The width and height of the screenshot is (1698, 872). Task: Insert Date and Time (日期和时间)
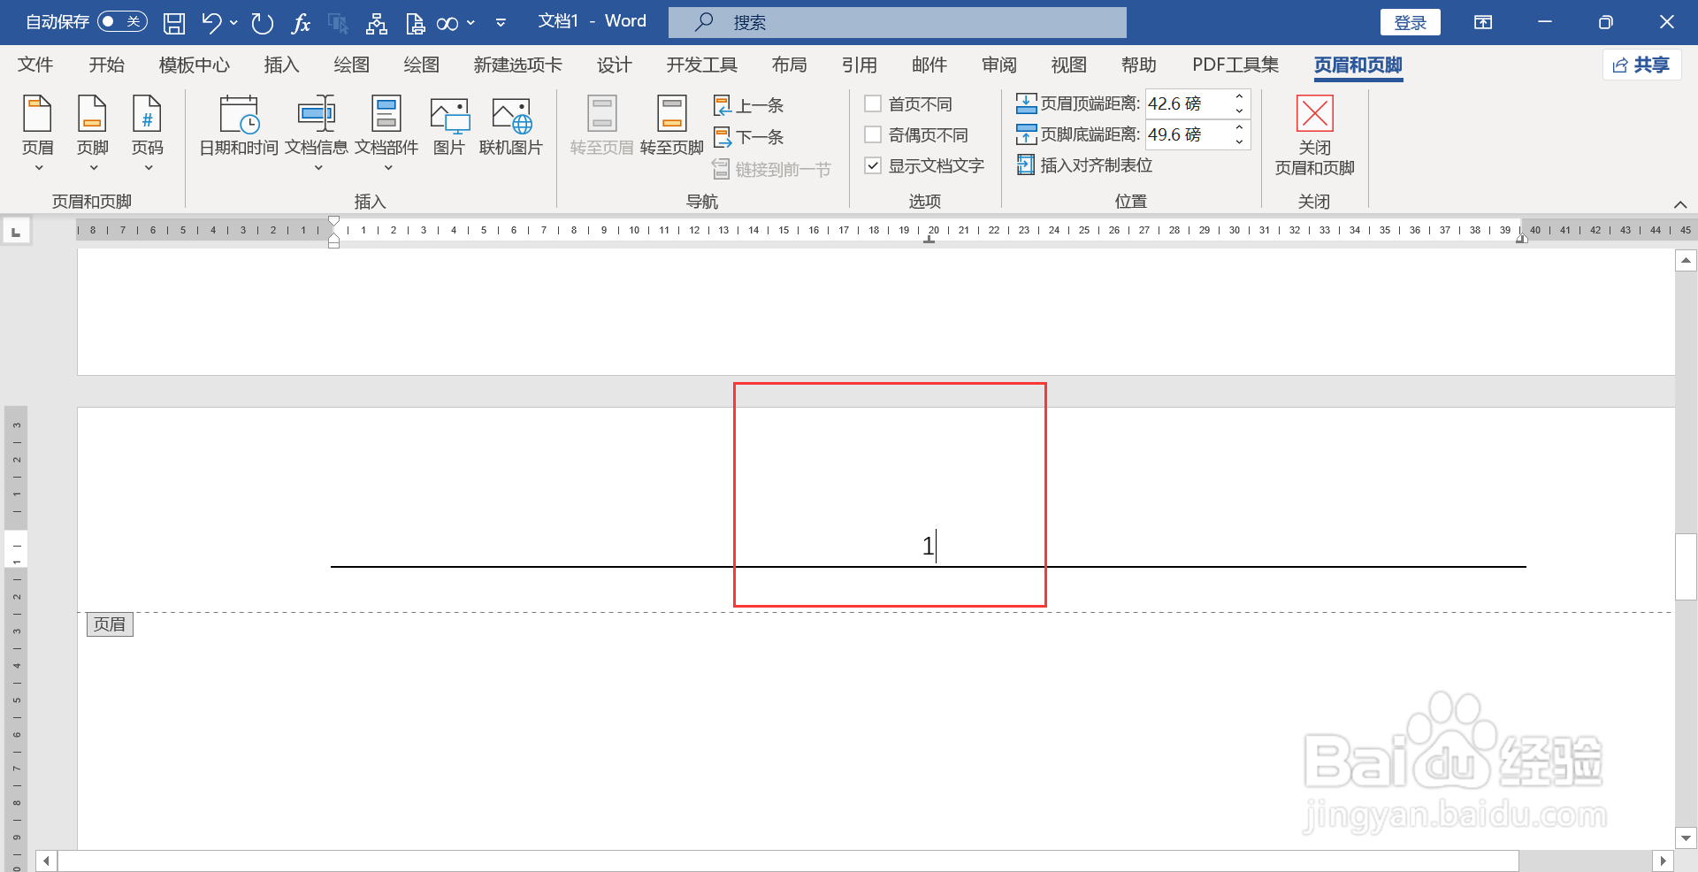point(239,126)
